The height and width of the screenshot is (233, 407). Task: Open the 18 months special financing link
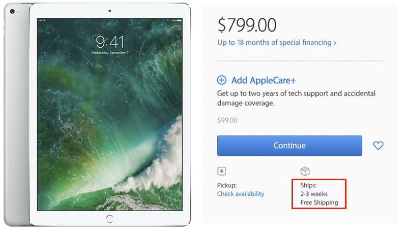click(277, 43)
